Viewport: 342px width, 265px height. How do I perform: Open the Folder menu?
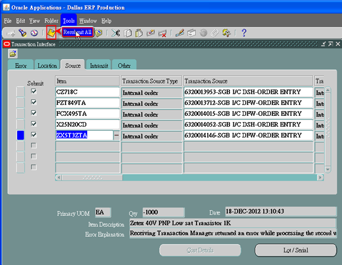tap(51, 21)
